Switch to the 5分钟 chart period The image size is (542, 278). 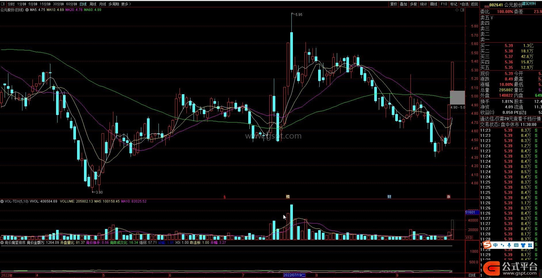(33, 4)
